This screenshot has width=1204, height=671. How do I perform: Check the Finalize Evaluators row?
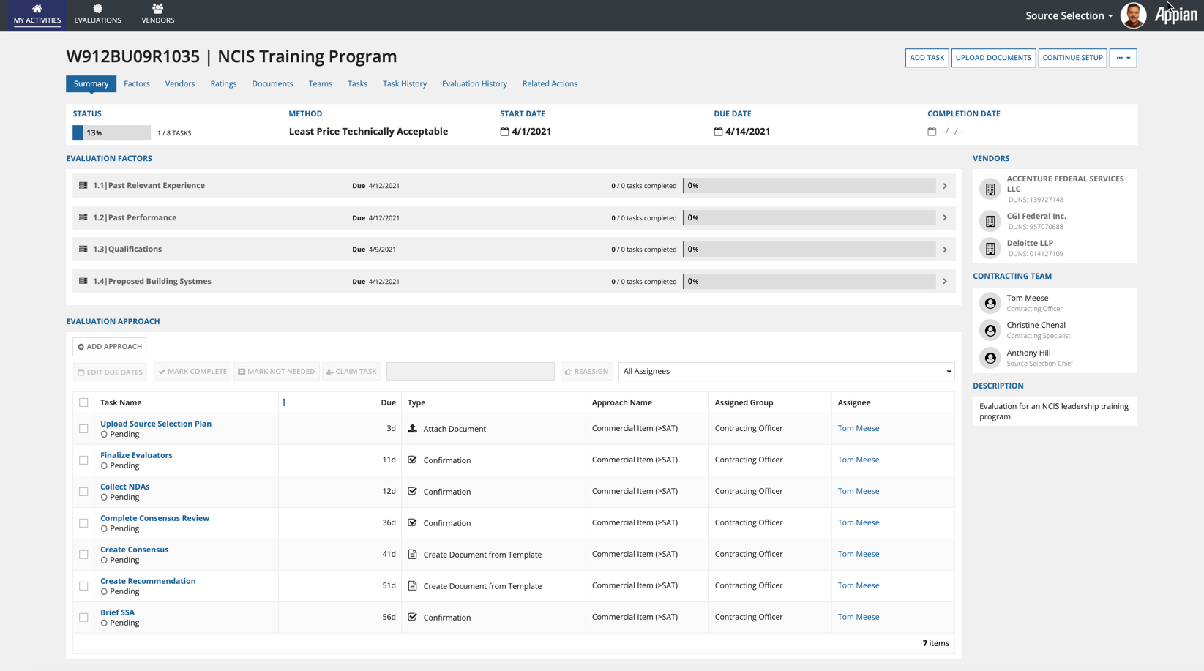click(x=83, y=460)
